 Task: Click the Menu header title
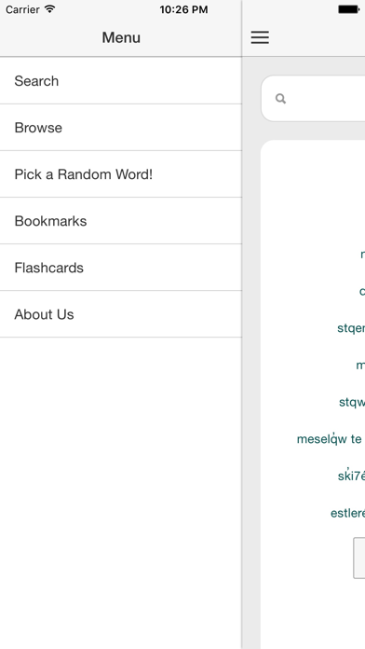point(121,37)
